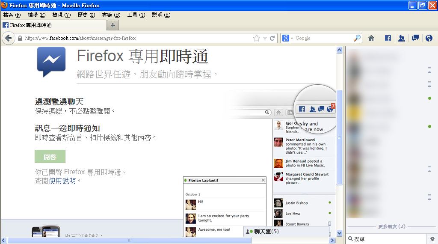
Task: Bookmark this page with the star icon
Action: click(257, 38)
